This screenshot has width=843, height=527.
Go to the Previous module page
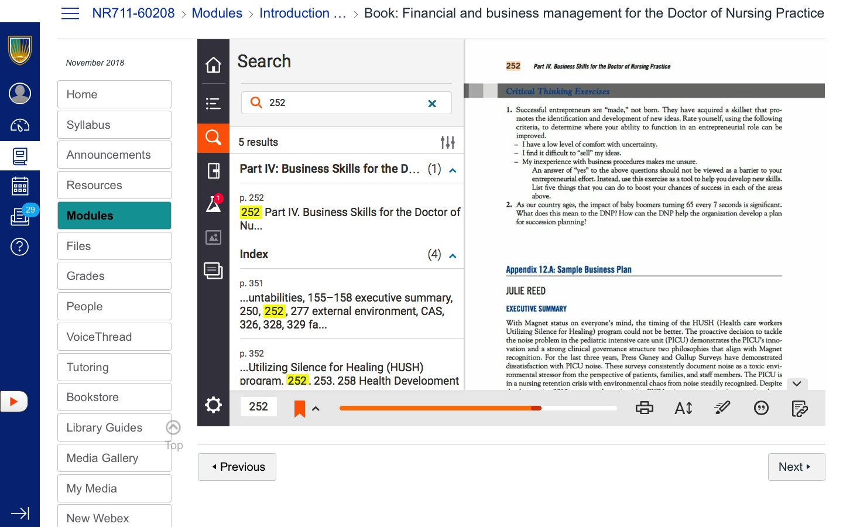point(237,467)
